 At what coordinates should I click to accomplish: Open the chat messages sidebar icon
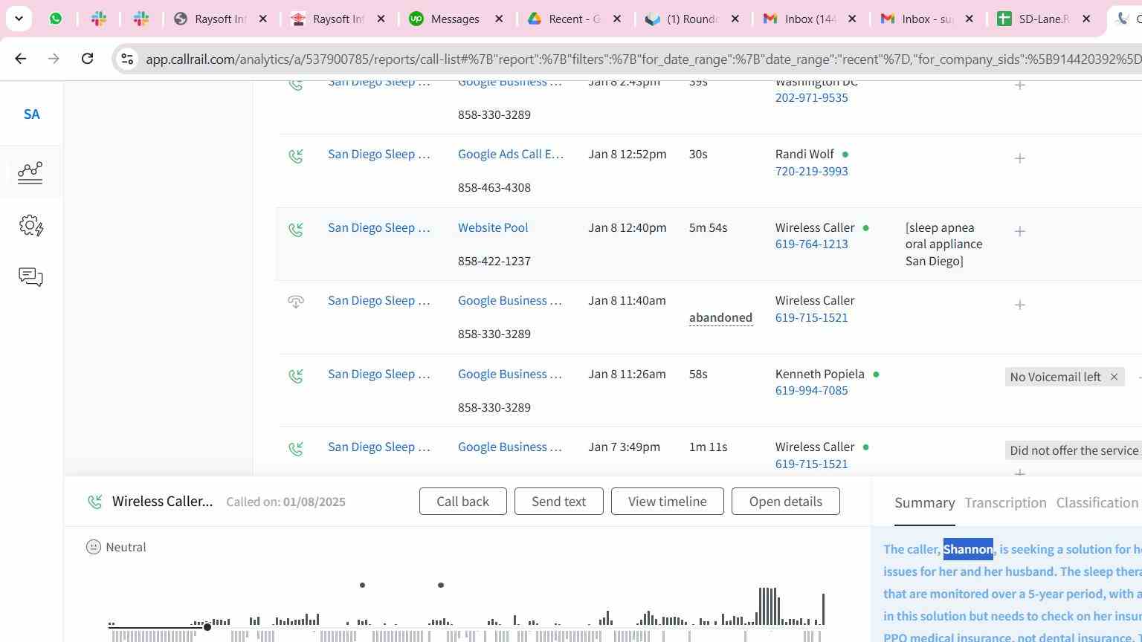(30, 277)
